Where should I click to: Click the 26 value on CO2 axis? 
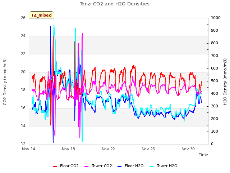[x=23, y=18]
